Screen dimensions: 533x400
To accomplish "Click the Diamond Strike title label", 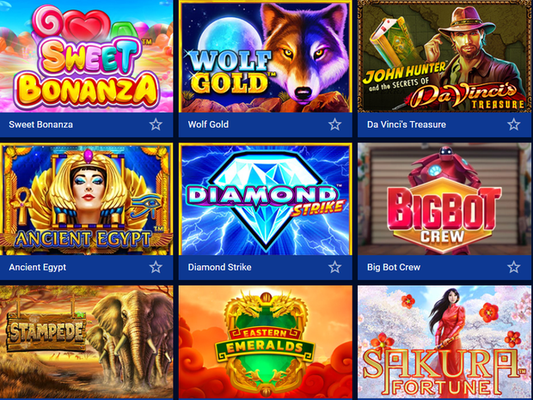I will tap(219, 267).
